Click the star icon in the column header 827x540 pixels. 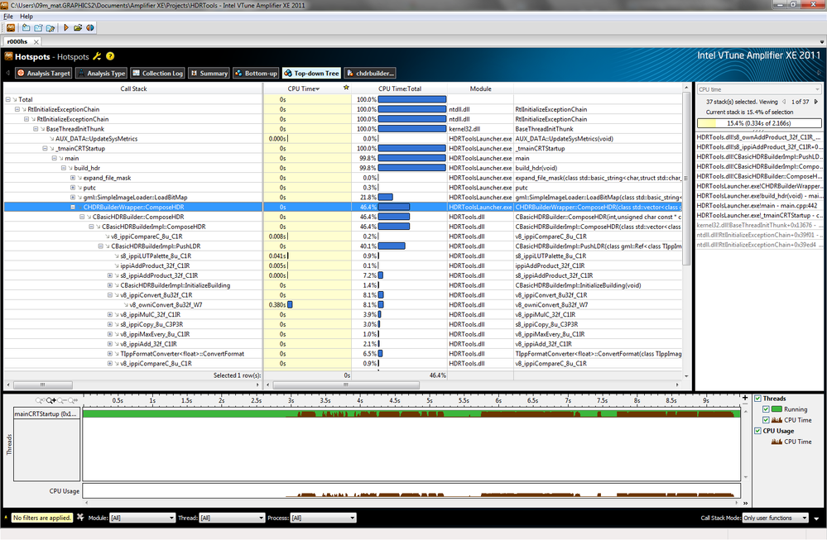coord(346,88)
